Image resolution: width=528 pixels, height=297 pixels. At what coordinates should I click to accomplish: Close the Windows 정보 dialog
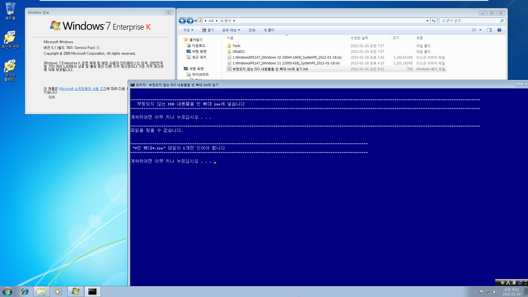click(169, 12)
